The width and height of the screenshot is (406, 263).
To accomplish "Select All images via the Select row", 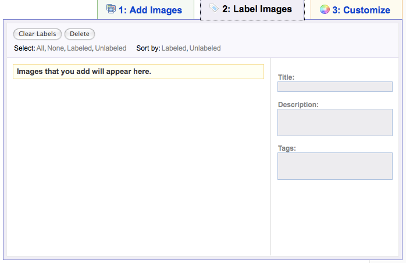I will [x=40, y=48].
